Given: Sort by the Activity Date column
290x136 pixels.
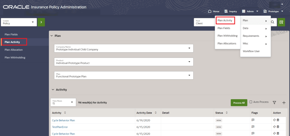Looking at the screenshot, I should [x=156, y=113].
